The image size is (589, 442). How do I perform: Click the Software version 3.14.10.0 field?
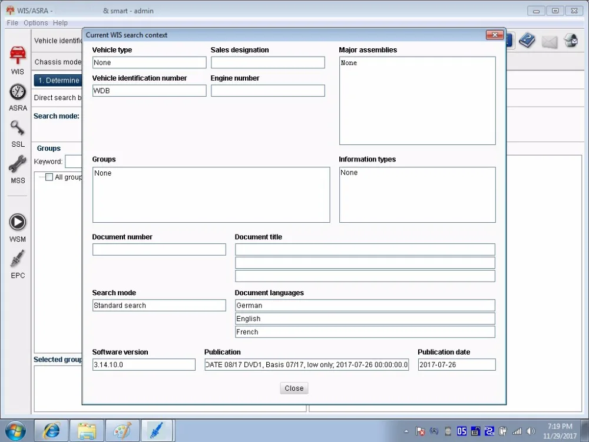tap(144, 365)
